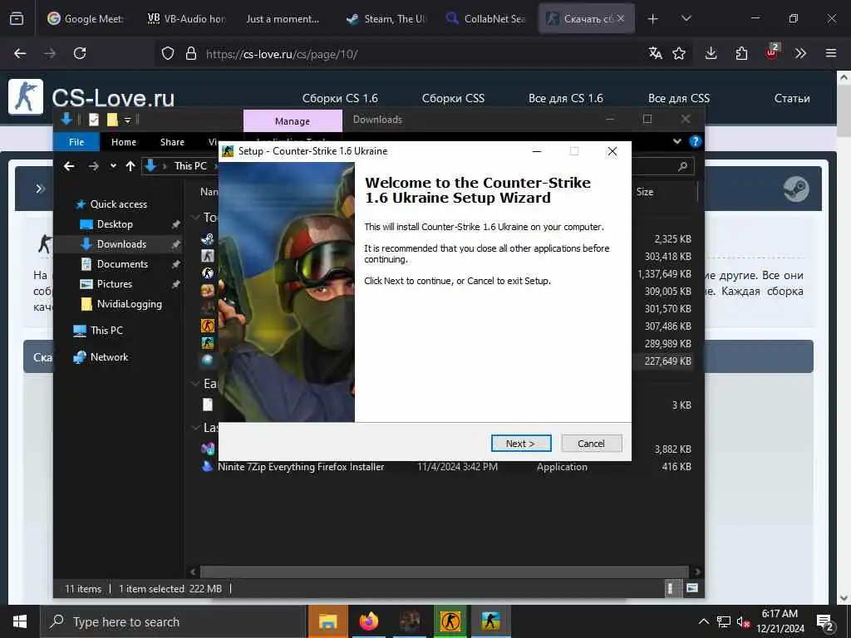The height and width of the screenshot is (638, 851).
Task: Switch Explorer to large icons view
Action: 692,588
